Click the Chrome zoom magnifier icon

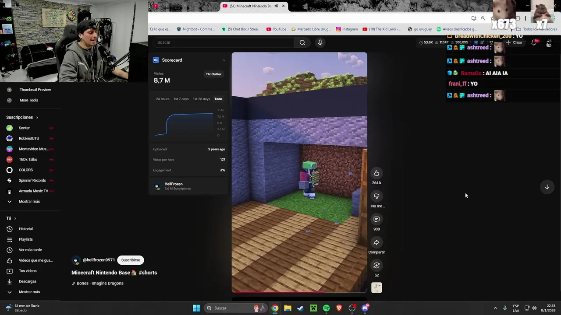[x=483, y=18]
